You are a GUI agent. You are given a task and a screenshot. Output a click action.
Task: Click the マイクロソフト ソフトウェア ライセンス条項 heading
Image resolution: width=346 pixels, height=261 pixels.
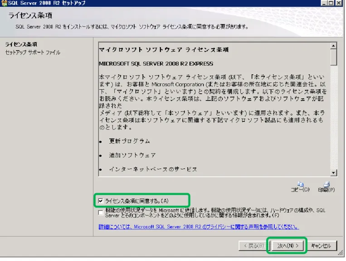(x=164, y=49)
